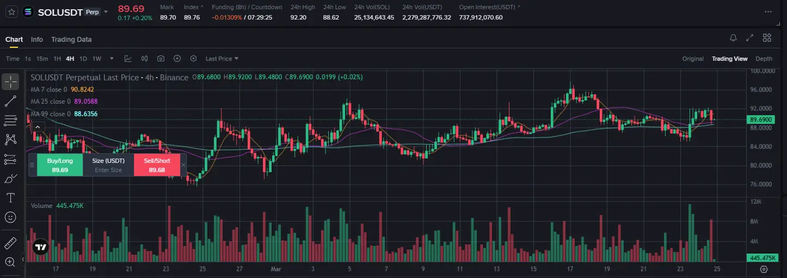Image resolution: width=787 pixels, height=278 pixels.
Task: Open the SOLUSDT pair selector dropdown
Action: click(106, 11)
